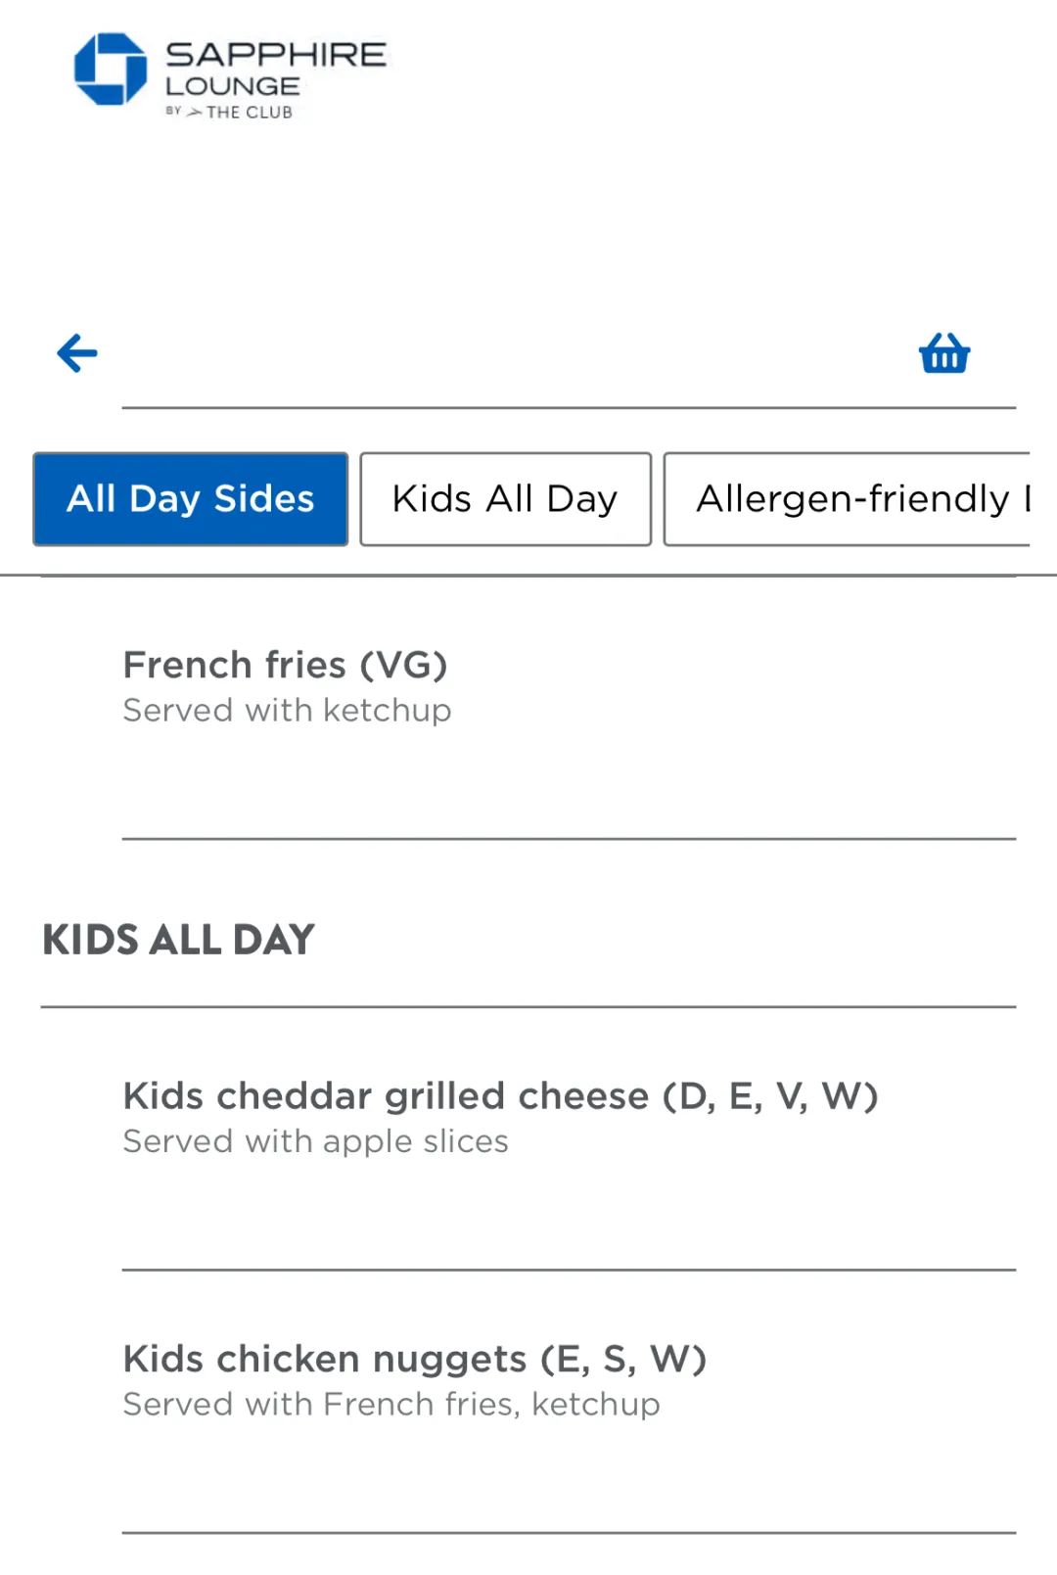Screen dimensions: 1057x1575
Task: Click the KIDS ALL DAY section heading
Action: (178, 941)
